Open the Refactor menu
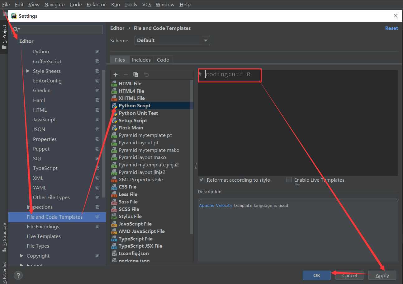 [x=96, y=5]
